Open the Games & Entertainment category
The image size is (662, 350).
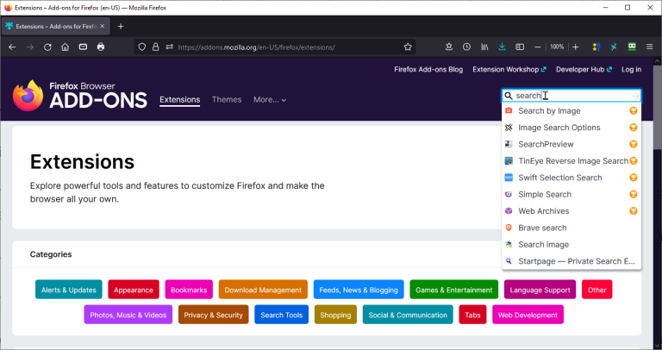pyautogui.click(x=454, y=290)
